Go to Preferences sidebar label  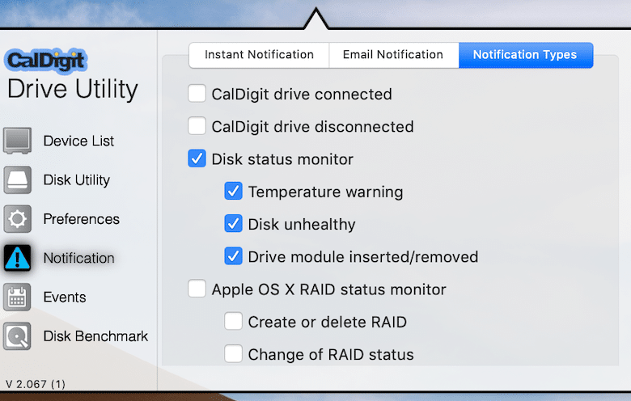[x=81, y=219]
